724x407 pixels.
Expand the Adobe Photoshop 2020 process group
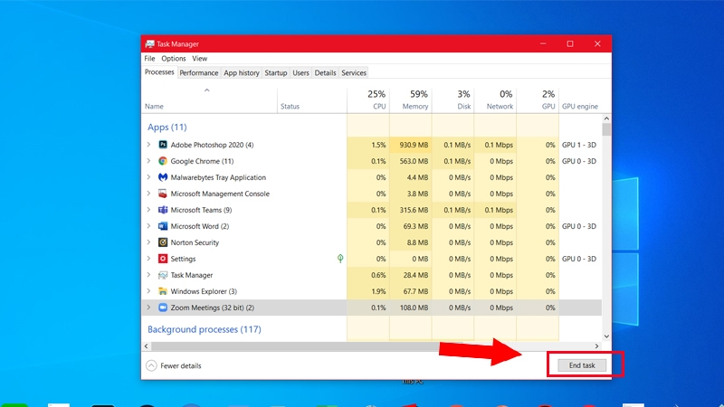coord(148,145)
